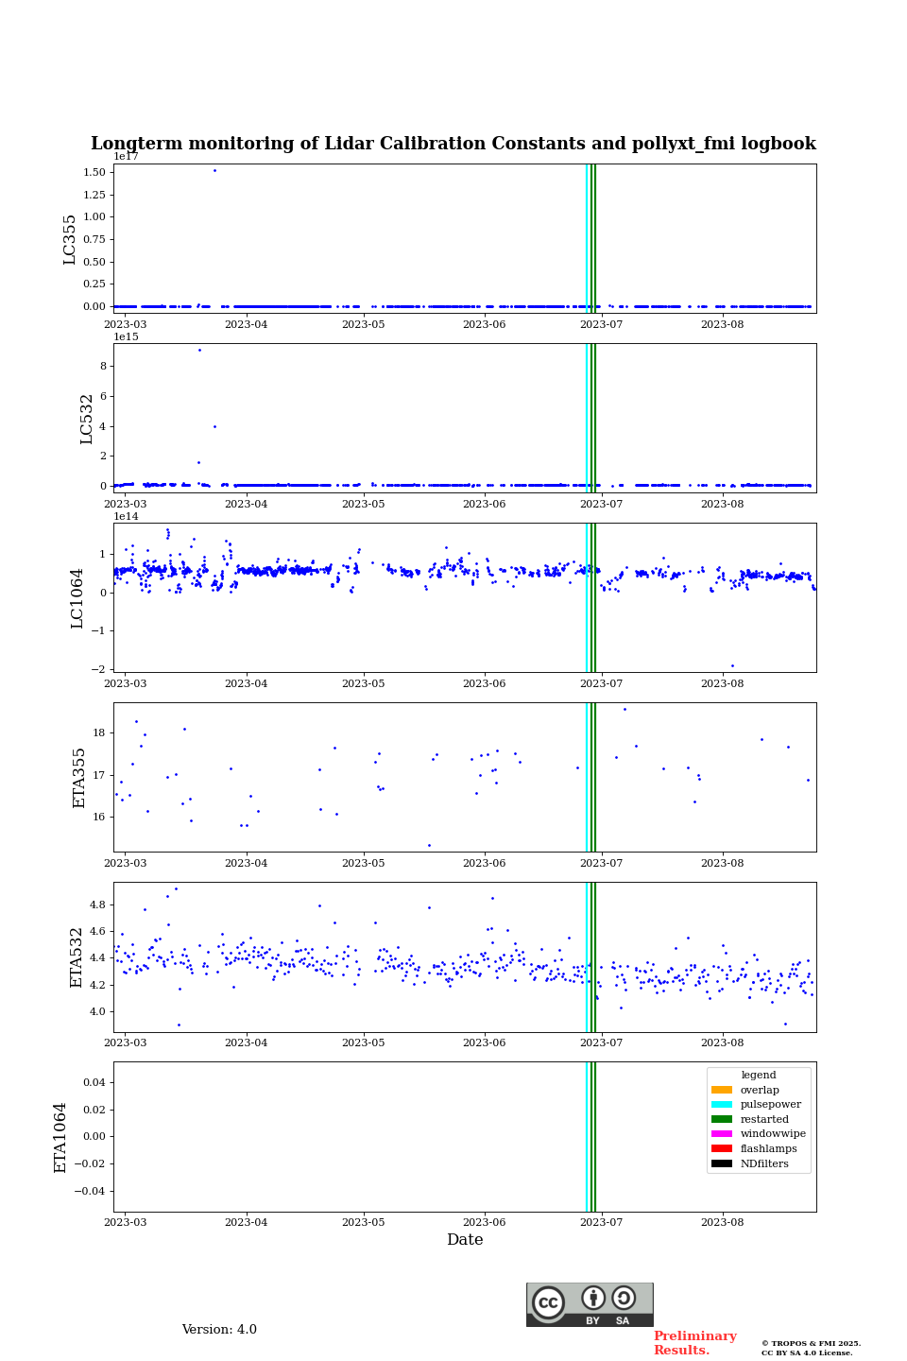
Task: Click the chart title about Lidar Calibration Constants
Action: tap(453, 144)
